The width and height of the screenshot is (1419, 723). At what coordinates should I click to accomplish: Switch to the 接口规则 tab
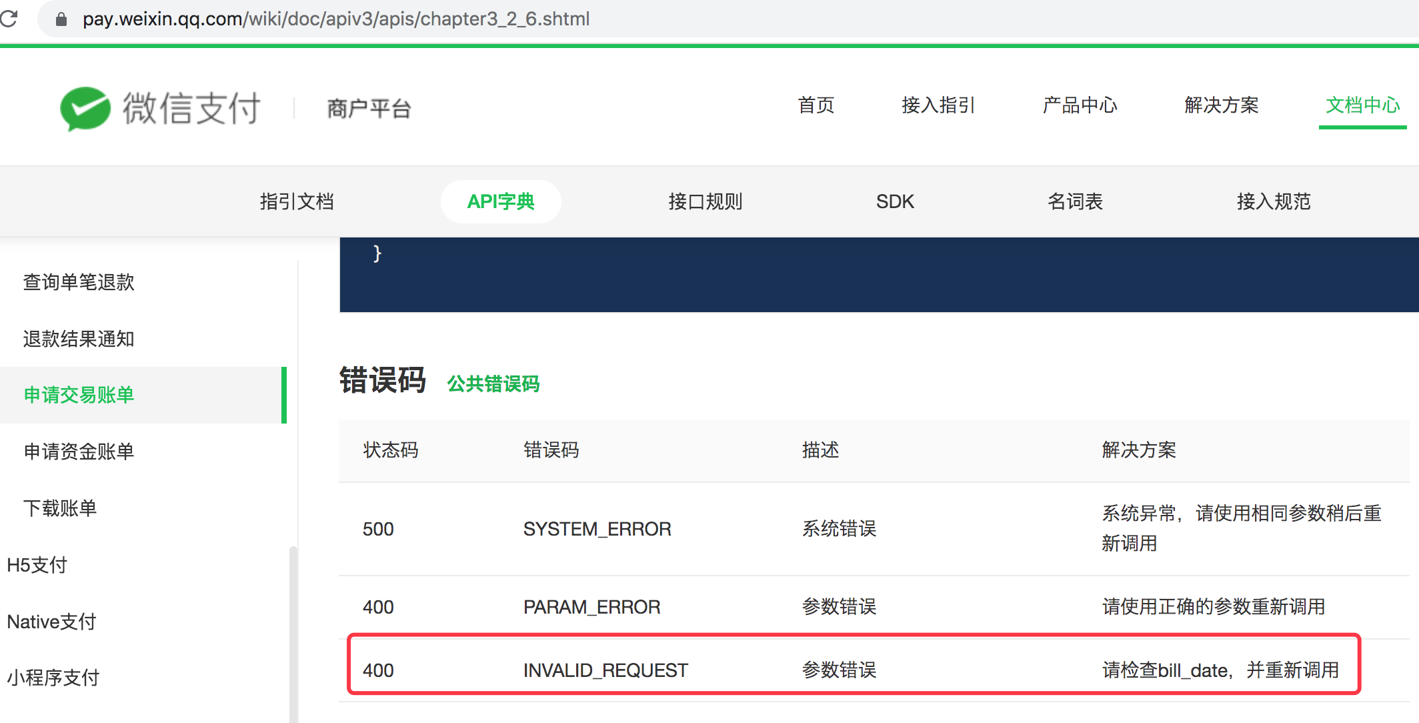point(705,201)
